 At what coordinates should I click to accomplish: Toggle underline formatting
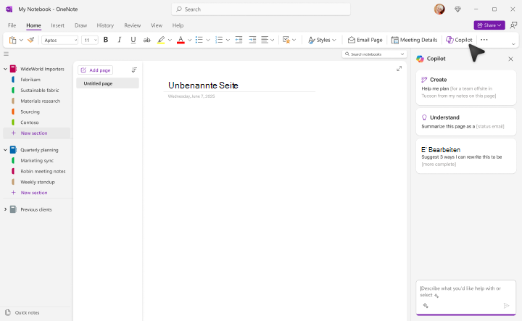point(133,40)
